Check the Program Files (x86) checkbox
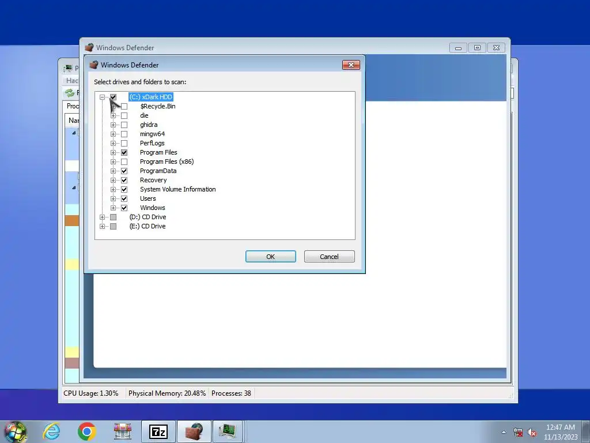The width and height of the screenshot is (590, 443). (x=124, y=162)
